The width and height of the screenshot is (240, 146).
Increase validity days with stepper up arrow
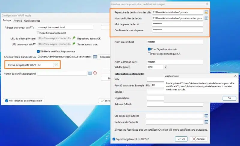tap(165, 66)
